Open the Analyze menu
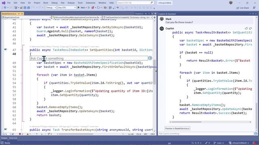This screenshot has width=259, height=145. pos(71,3)
